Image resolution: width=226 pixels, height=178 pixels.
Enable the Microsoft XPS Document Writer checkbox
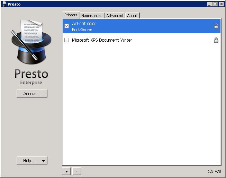66,40
